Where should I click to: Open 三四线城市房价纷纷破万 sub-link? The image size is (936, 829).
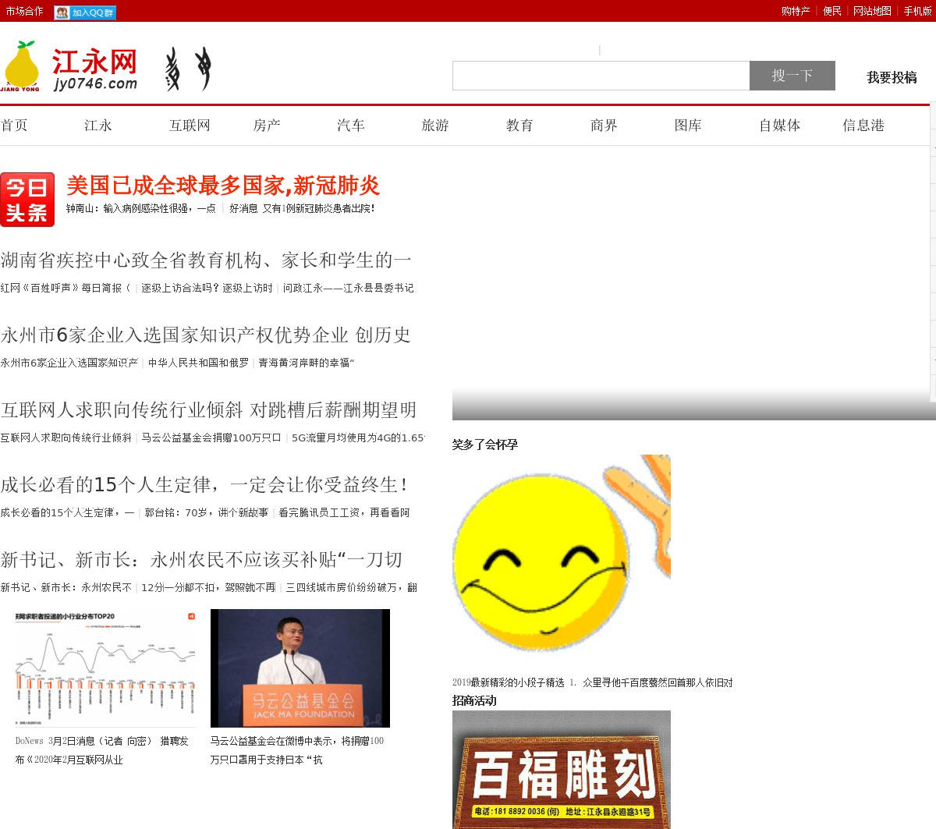[351, 588]
